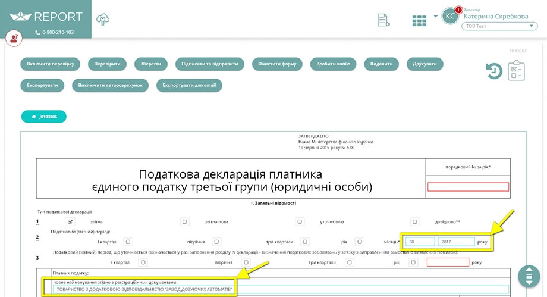Check the уточнююча checkbox
The height and width of the screenshot is (297, 547).
299,221
